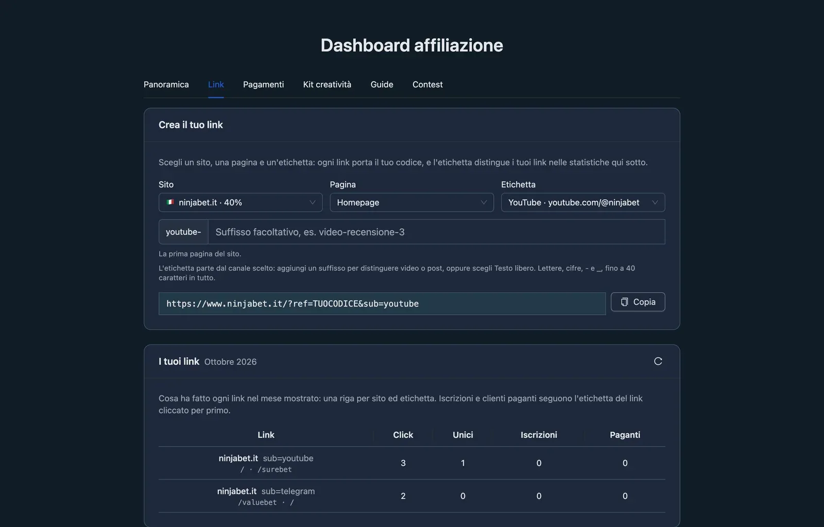This screenshot has width=824, height=527.
Task: Click the Copia button to copy link
Action: [x=638, y=302]
